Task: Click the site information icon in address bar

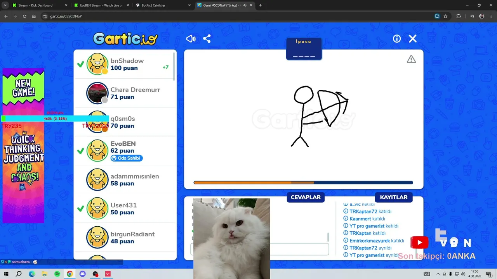Action: (45, 16)
